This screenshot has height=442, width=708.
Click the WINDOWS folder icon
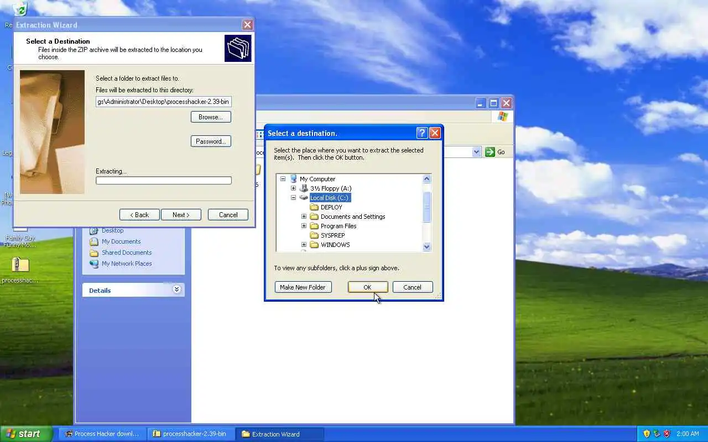[x=314, y=245]
